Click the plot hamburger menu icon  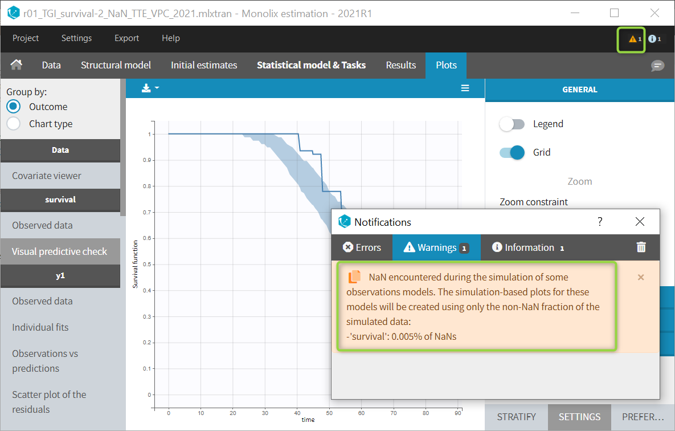click(x=465, y=88)
